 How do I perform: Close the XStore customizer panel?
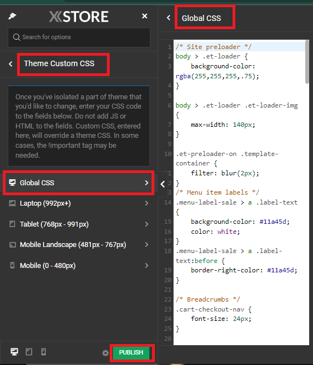144,16
